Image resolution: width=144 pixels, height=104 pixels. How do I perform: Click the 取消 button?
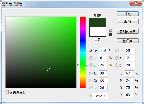click(x=128, y=22)
